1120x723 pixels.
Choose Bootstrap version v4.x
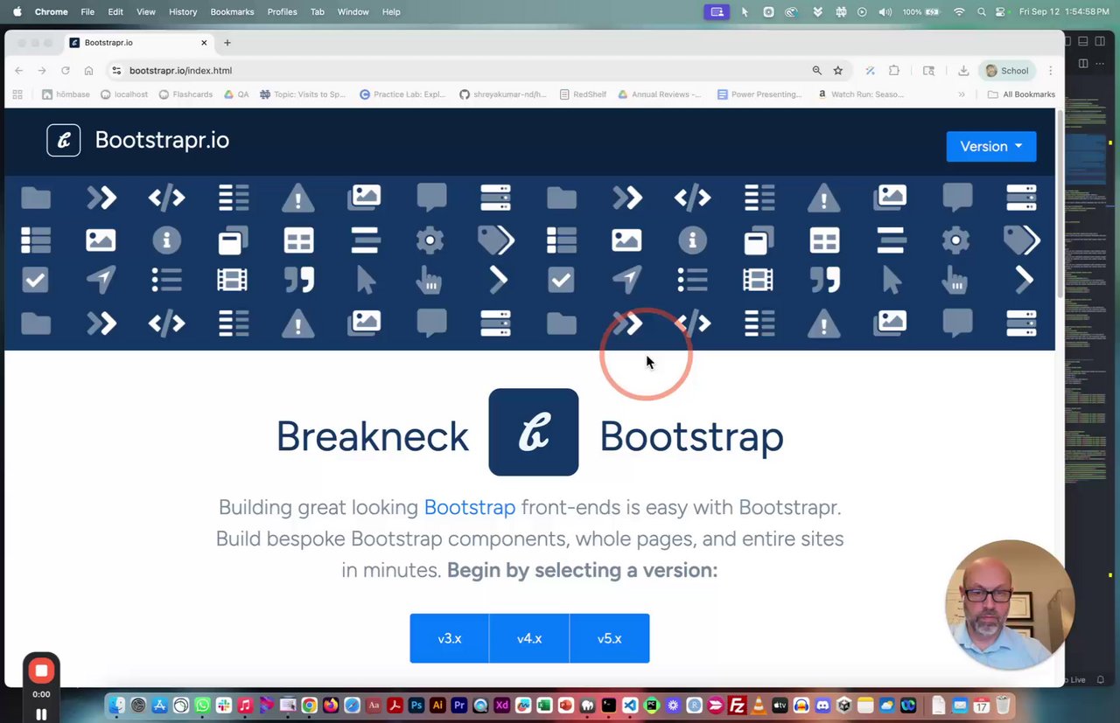529,638
